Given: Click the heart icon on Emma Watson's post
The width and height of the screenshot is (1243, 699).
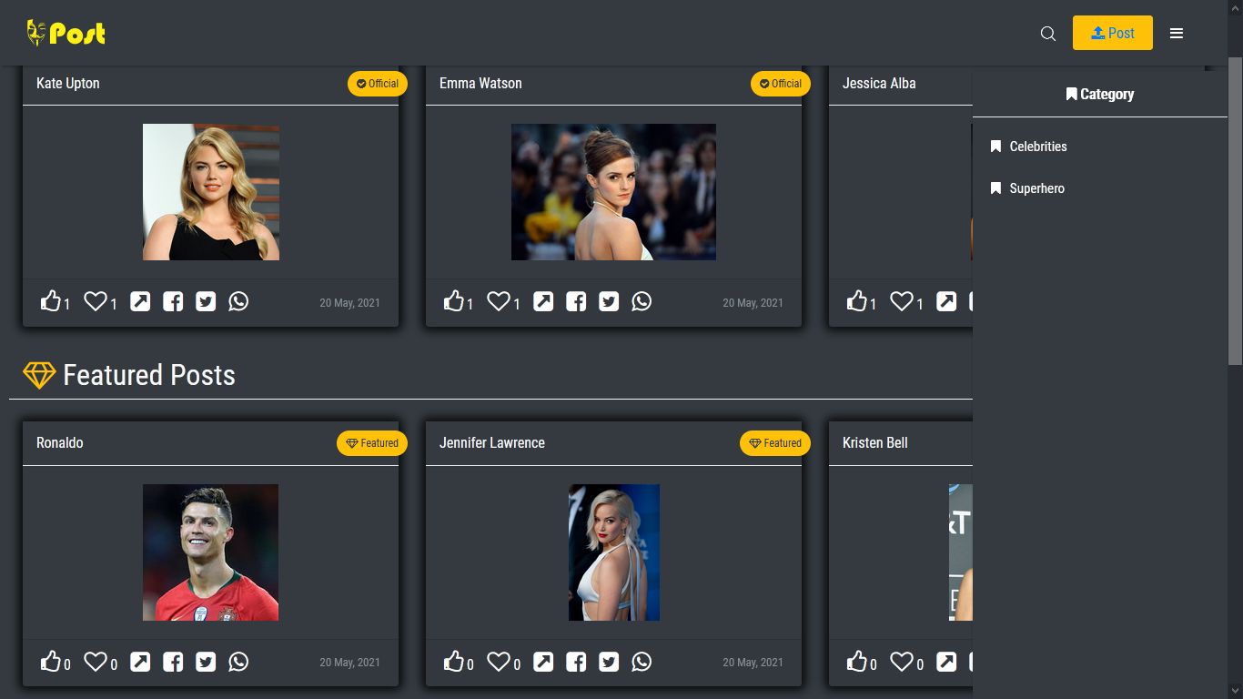Looking at the screenshot, I should click(499, 301).
